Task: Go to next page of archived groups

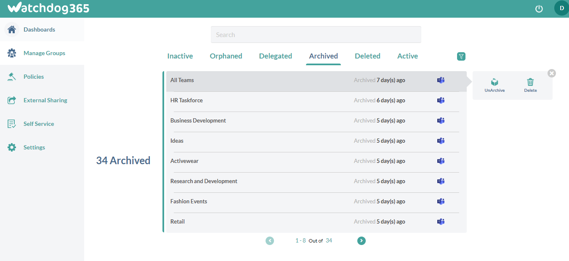Action: [362, 241]
